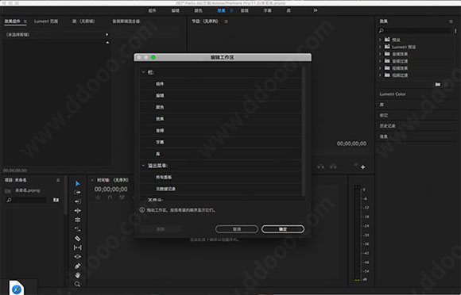
Task: Open the workspace overflow chevron menu
Action: pyautogui.click(x=316, y=10)
